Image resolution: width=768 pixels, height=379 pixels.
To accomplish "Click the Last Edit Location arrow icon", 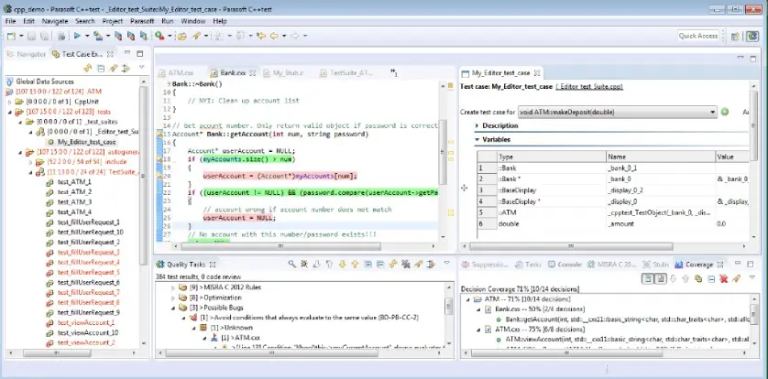I will click(x=261, y=36).
